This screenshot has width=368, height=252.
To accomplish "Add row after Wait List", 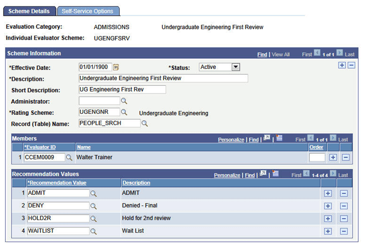I will [x=328, y=231].
